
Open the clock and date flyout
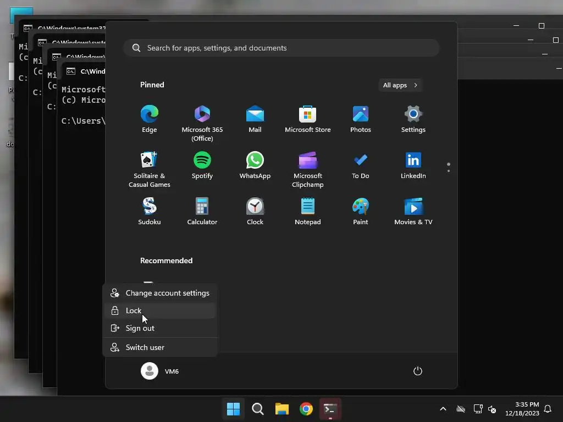click(x=522, y=409)
